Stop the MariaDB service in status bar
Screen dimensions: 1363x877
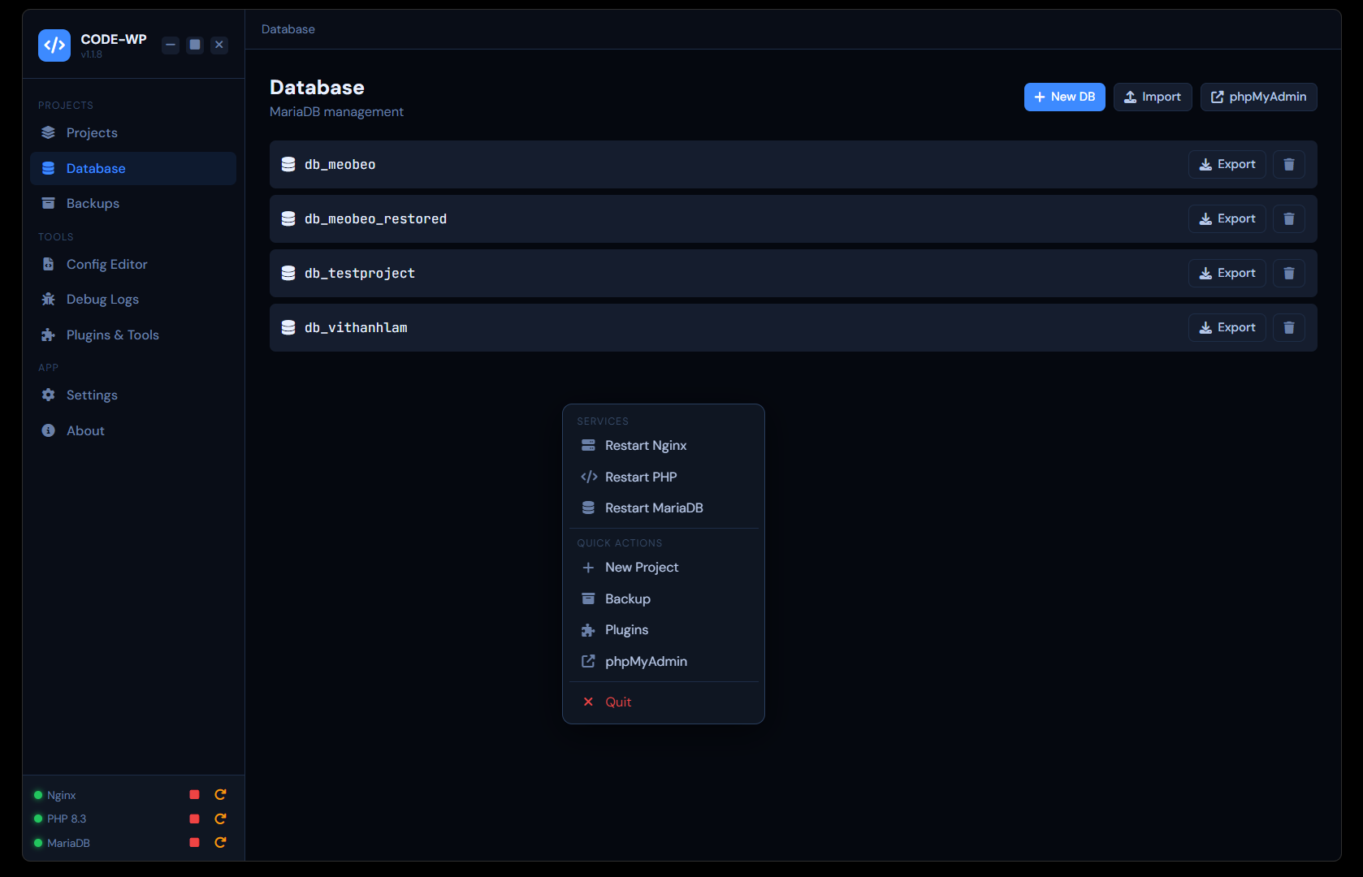194,843
